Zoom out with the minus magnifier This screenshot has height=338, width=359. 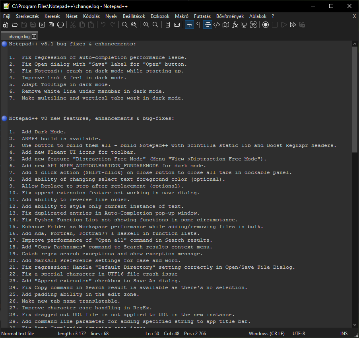pos(155,25)
